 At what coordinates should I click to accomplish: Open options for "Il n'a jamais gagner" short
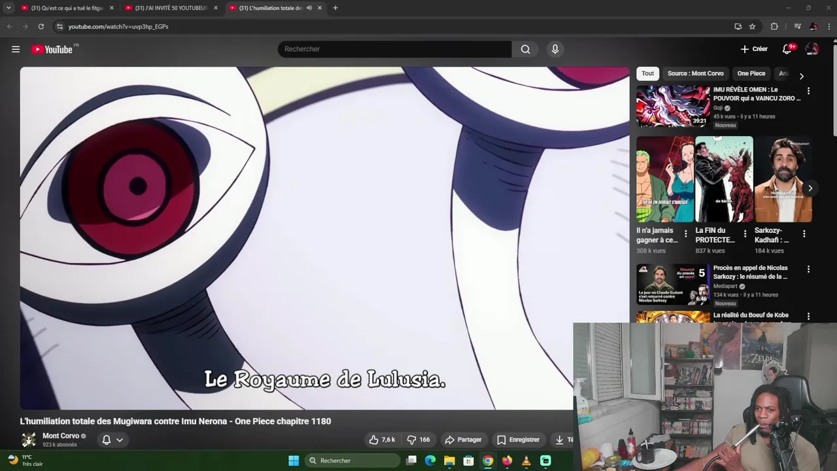[x=685, y=234]
